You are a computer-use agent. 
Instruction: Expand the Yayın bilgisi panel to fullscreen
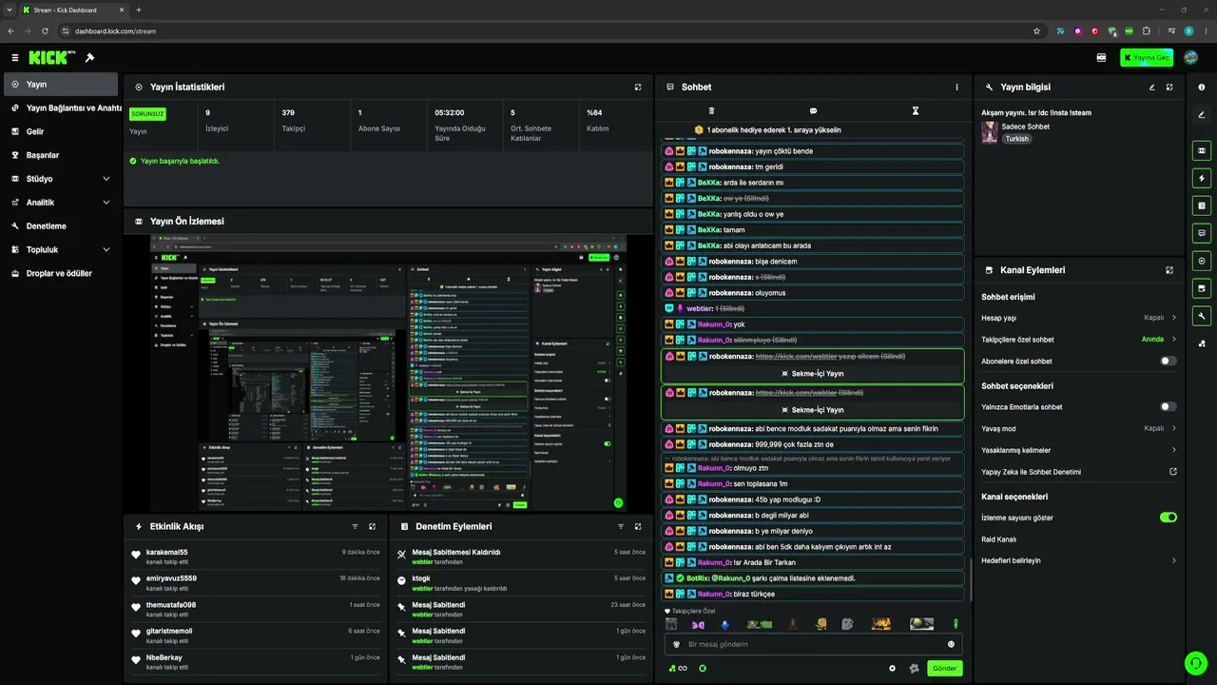[1169, 88]
